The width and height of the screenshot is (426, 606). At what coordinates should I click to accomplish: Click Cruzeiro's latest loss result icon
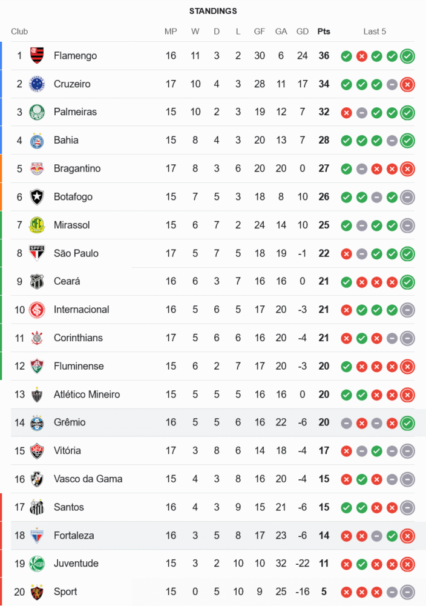[407, 84]
